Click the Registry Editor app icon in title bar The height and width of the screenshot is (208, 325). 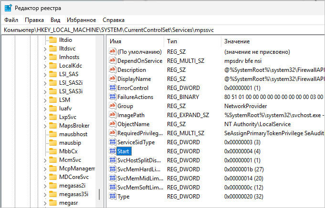pos(8,8)
